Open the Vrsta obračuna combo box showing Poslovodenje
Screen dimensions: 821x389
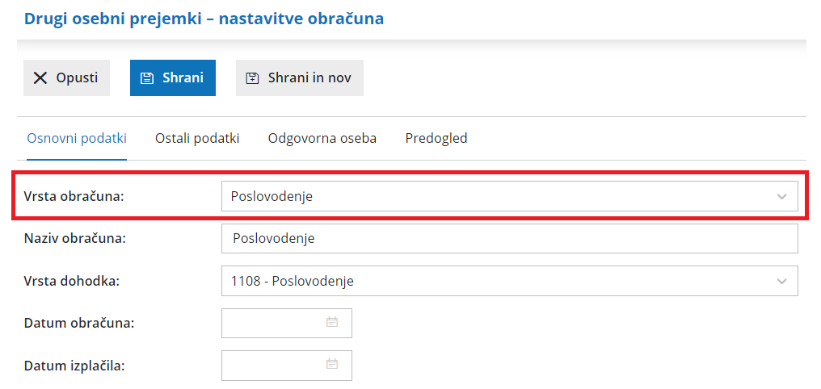pyautogui.click(x=509, y=197)
